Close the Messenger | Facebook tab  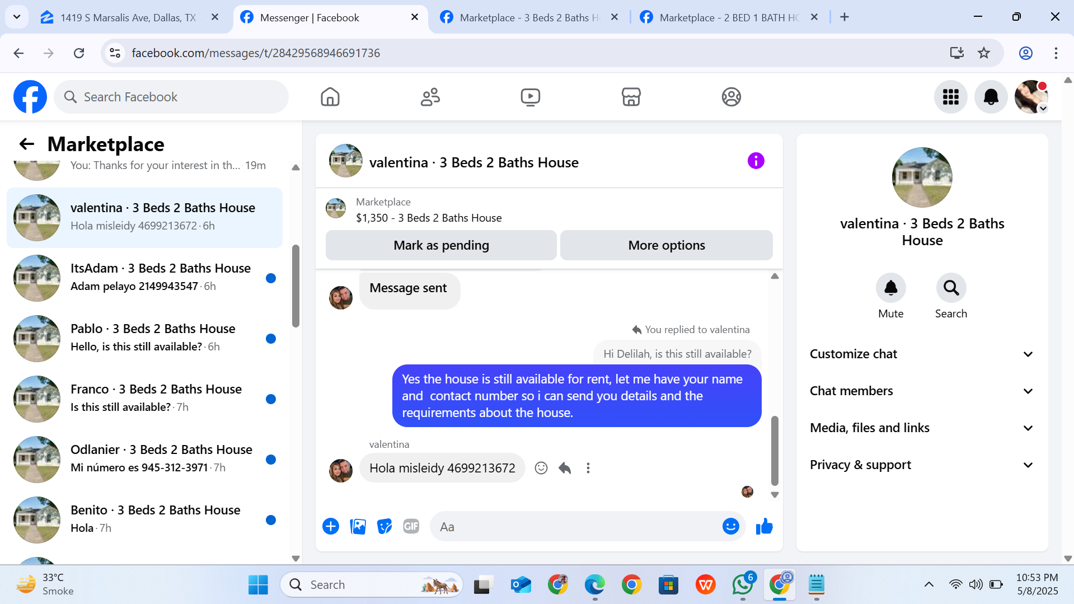tap(415, 17)
